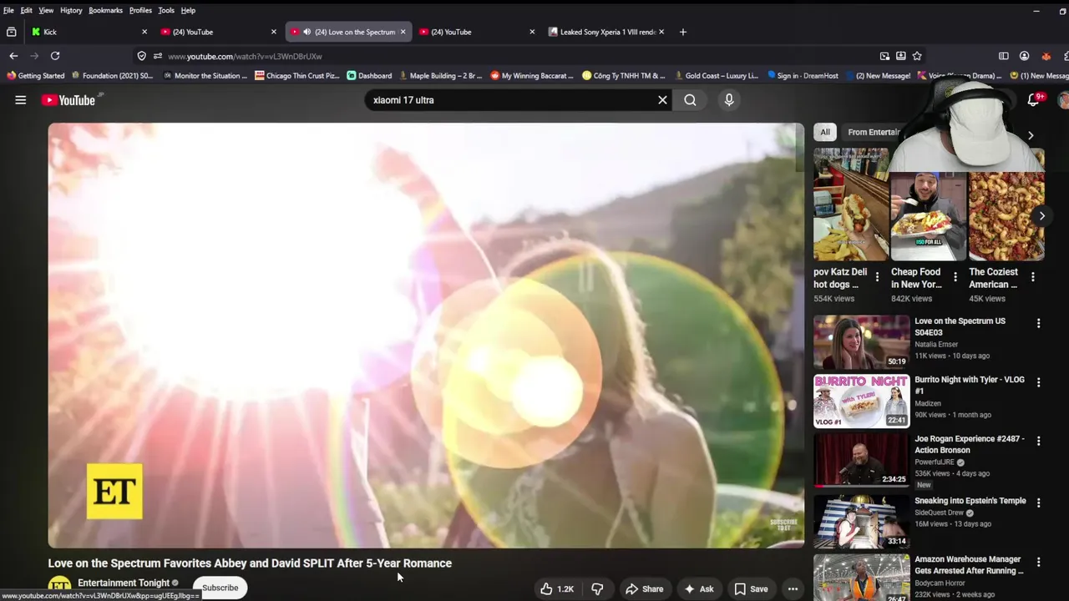Go to YouTube home via logo
The height and width of the screenshot is (601, 1069).
(x=68, y=100)
